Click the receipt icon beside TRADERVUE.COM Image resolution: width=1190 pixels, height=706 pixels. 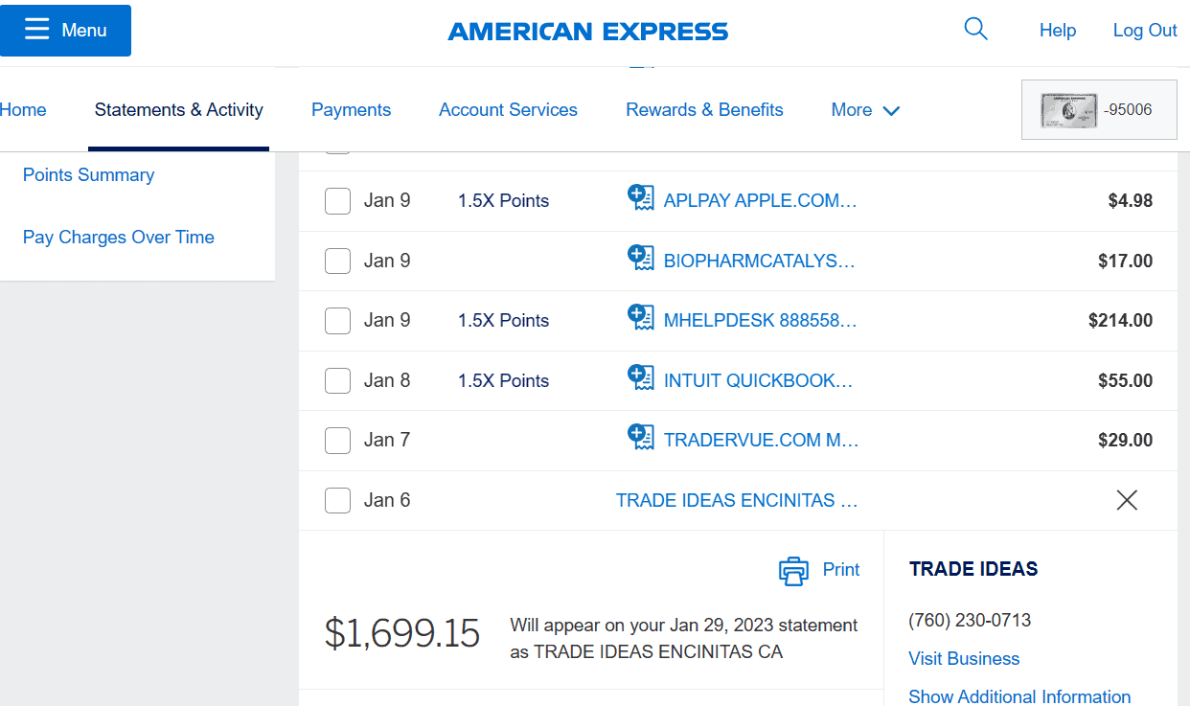click(641, 437)
